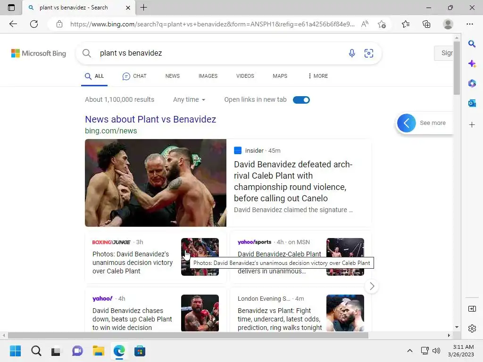Open Boxing Junkie photos article link
The width and height of the screenshot is (483, 362).
(x=133, y=263)
